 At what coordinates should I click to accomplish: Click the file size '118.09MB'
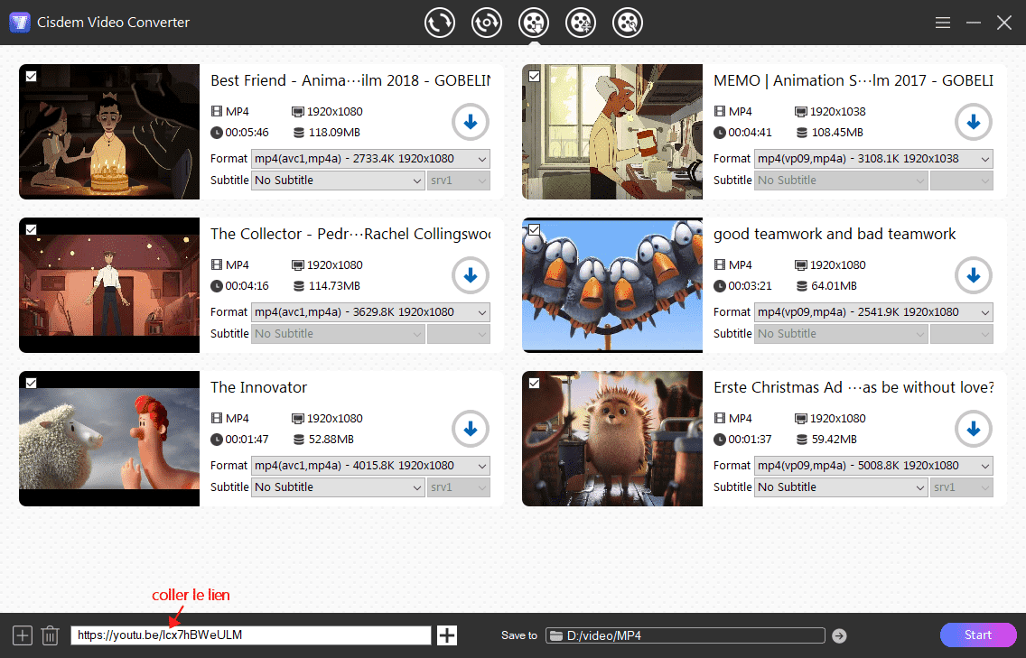tap(333, 133)
